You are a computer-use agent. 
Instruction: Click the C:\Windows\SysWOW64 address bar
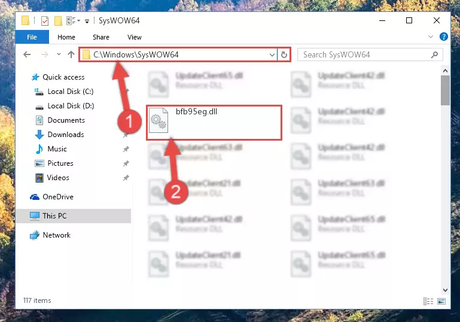(178, 54)
